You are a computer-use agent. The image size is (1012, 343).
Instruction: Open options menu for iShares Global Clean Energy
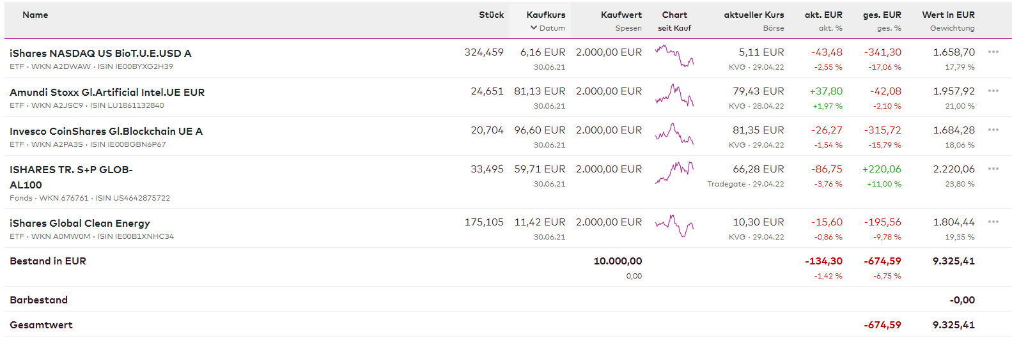click(x=993, y=222)
